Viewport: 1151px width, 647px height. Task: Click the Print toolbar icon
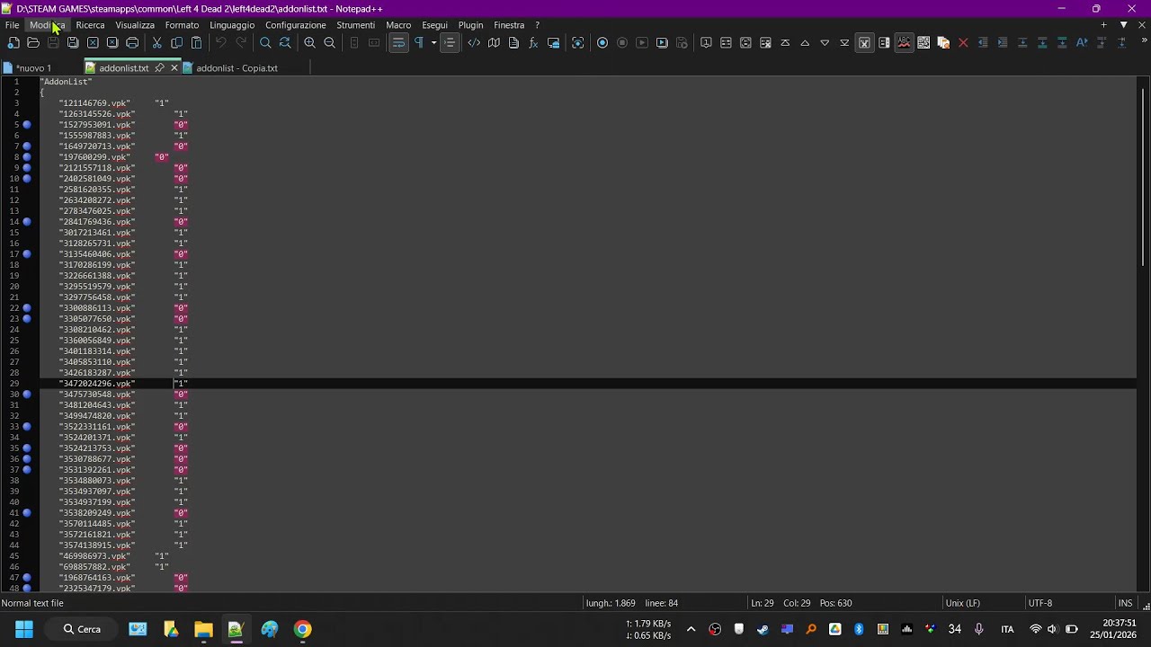click(132, 42)
